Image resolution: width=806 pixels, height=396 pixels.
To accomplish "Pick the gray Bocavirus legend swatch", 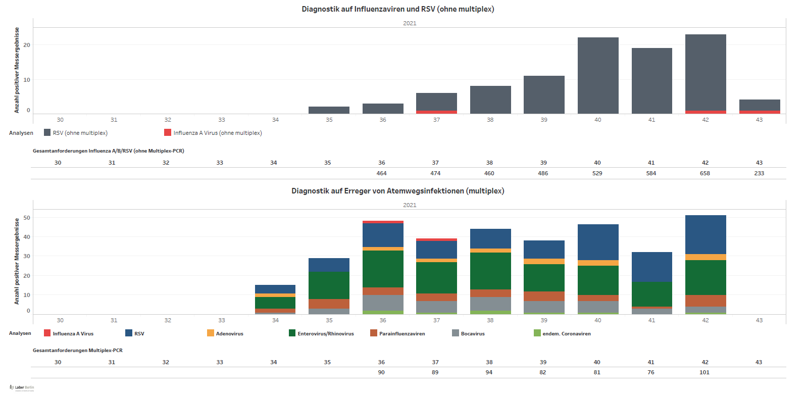I will 456,333.
